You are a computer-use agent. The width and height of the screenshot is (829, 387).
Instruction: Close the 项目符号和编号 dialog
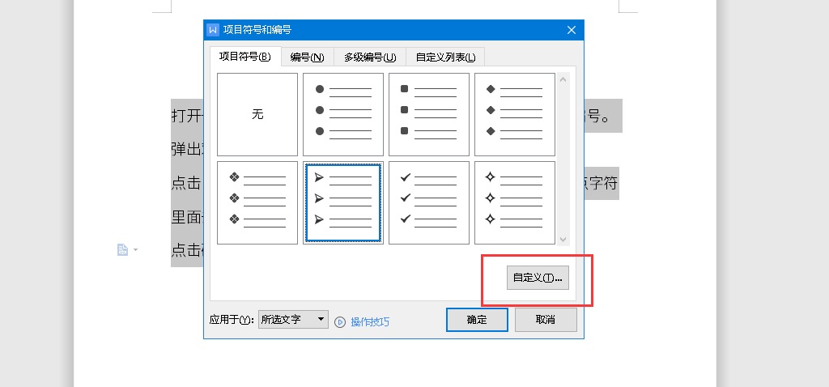[x=572, y=30]
